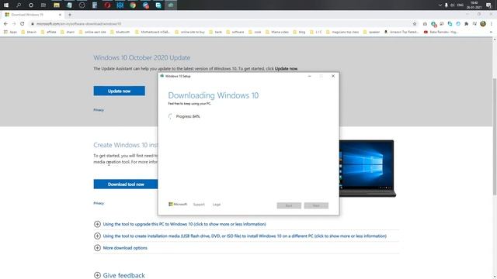This screenshot has height=279, width=497.
Task: Click the Progress 84% status text
Action: [x=188, y=116]
